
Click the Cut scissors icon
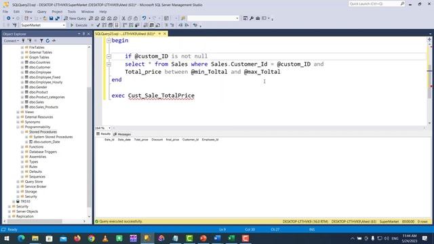pyautogui.click(x=123, y=18)
